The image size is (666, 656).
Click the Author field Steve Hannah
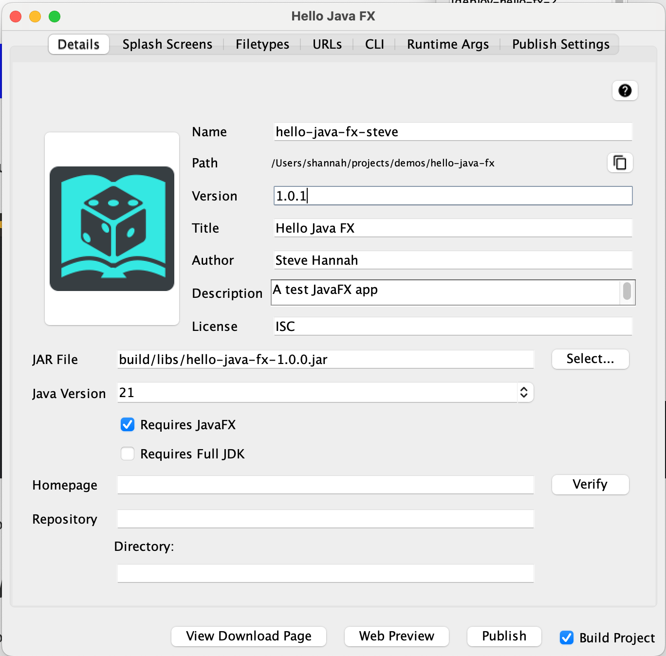pyautogui.click(x=453, y=260)
